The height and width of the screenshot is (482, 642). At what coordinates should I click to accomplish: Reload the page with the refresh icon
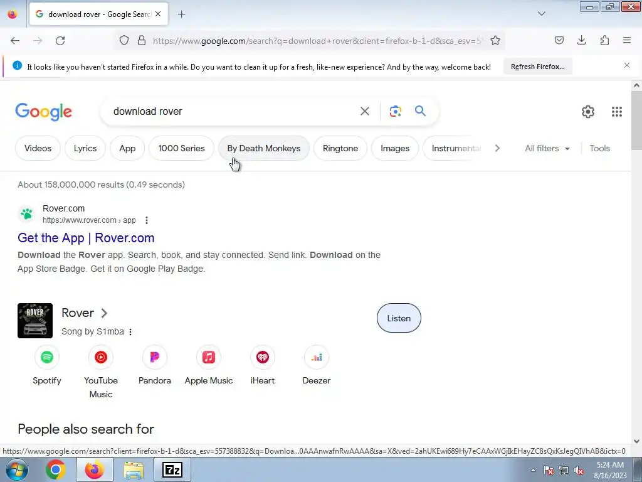pos(60,41)
